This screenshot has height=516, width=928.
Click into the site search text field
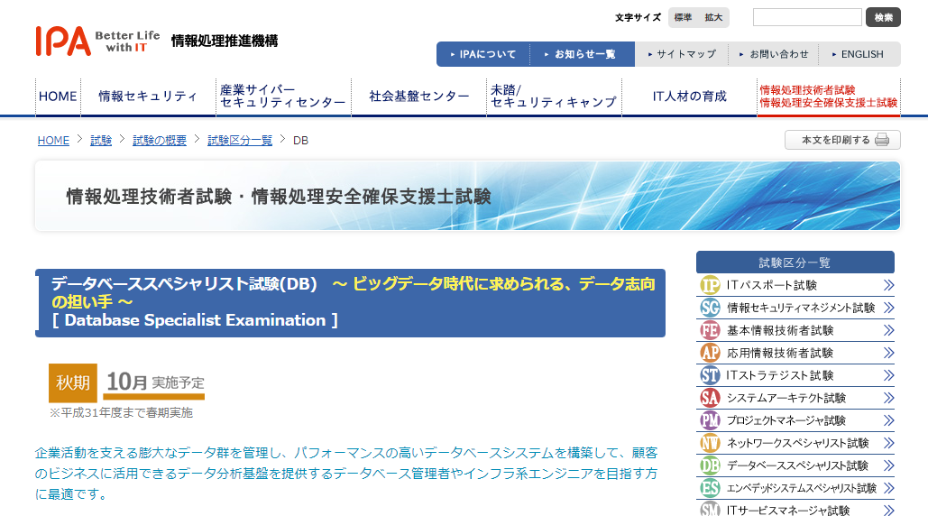pos(807,17)
